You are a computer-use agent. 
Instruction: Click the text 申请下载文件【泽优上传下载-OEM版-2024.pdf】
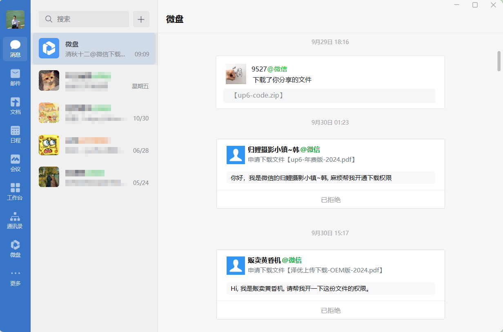[316, 270]
